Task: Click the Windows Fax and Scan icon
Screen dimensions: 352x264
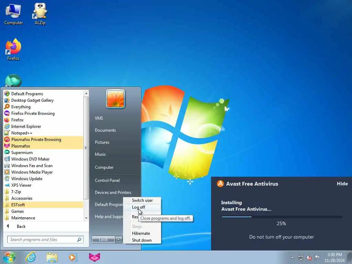Action: click(7, 166)
